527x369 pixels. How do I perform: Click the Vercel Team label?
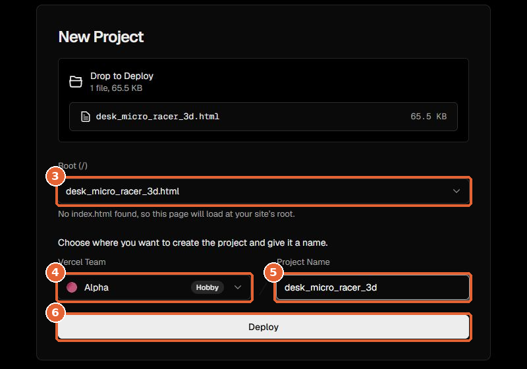click(82, 262)
